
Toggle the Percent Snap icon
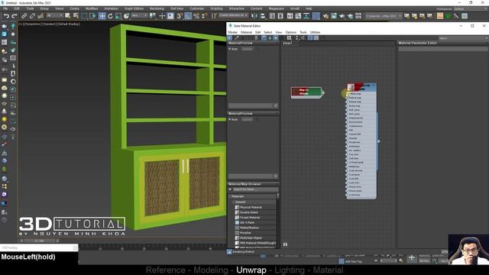tap(196, 16)
